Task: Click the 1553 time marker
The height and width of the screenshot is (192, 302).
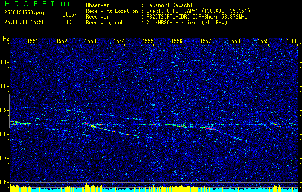Action: [91, 41]
